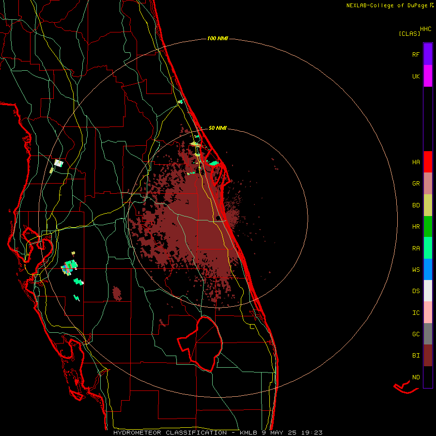
Task: Click the ND legend label
Action: pyautogui.click(x=416, y=377)
